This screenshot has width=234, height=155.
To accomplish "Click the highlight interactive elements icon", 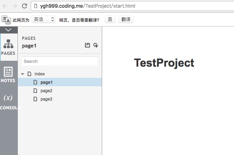I will tap(95, 45).
